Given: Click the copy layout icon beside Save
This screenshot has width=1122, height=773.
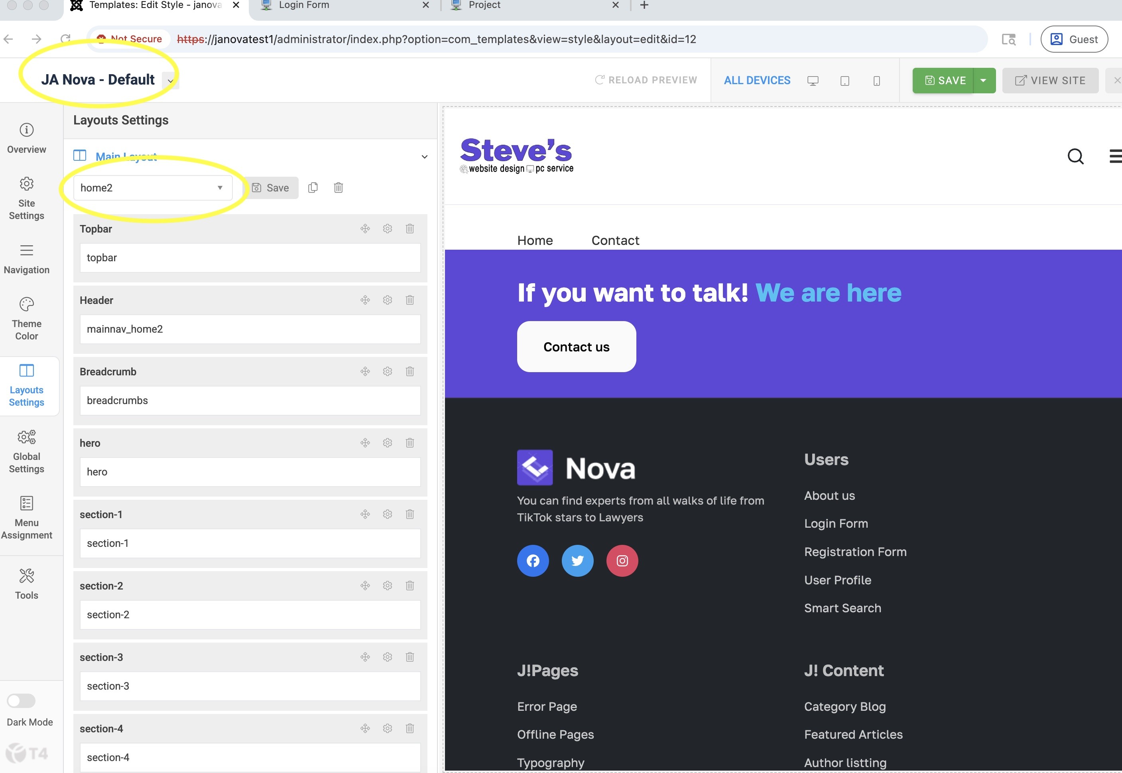Looking at the screenshot, I should (313, 187).
